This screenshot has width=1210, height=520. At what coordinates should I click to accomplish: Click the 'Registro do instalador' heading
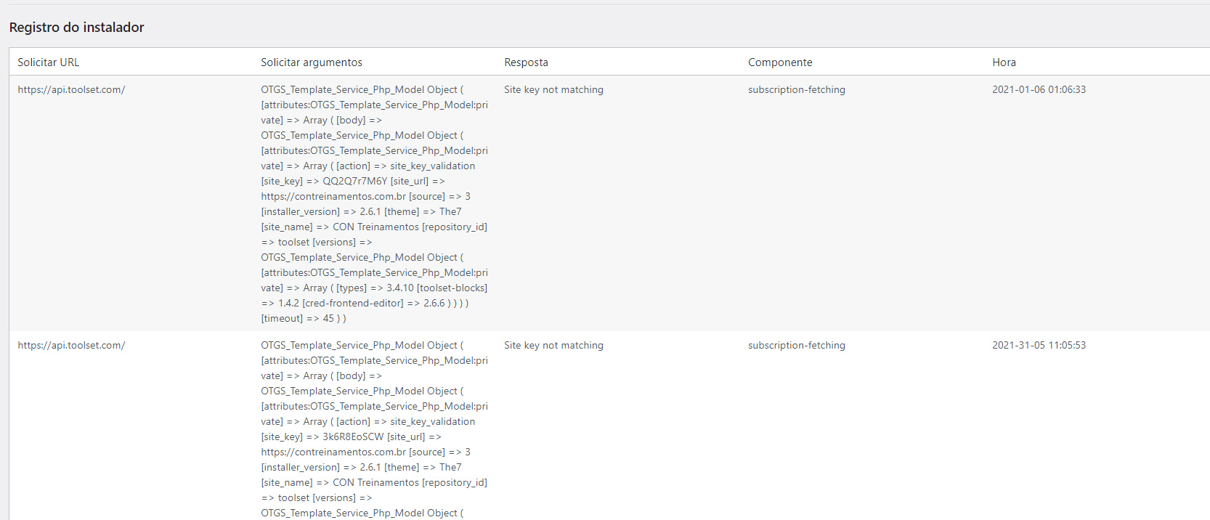tap(76, 28)
